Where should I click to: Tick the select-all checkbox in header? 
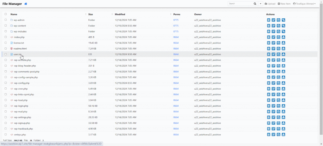[6, 14]
